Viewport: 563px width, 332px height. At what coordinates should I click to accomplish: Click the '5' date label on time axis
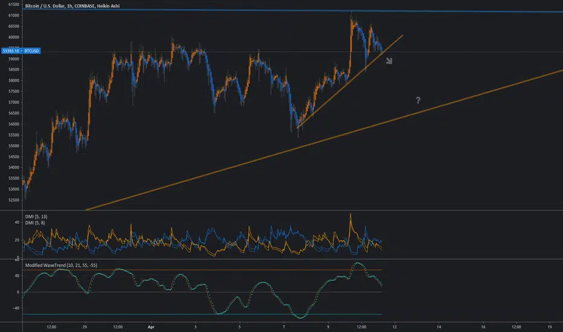point(239,327)
